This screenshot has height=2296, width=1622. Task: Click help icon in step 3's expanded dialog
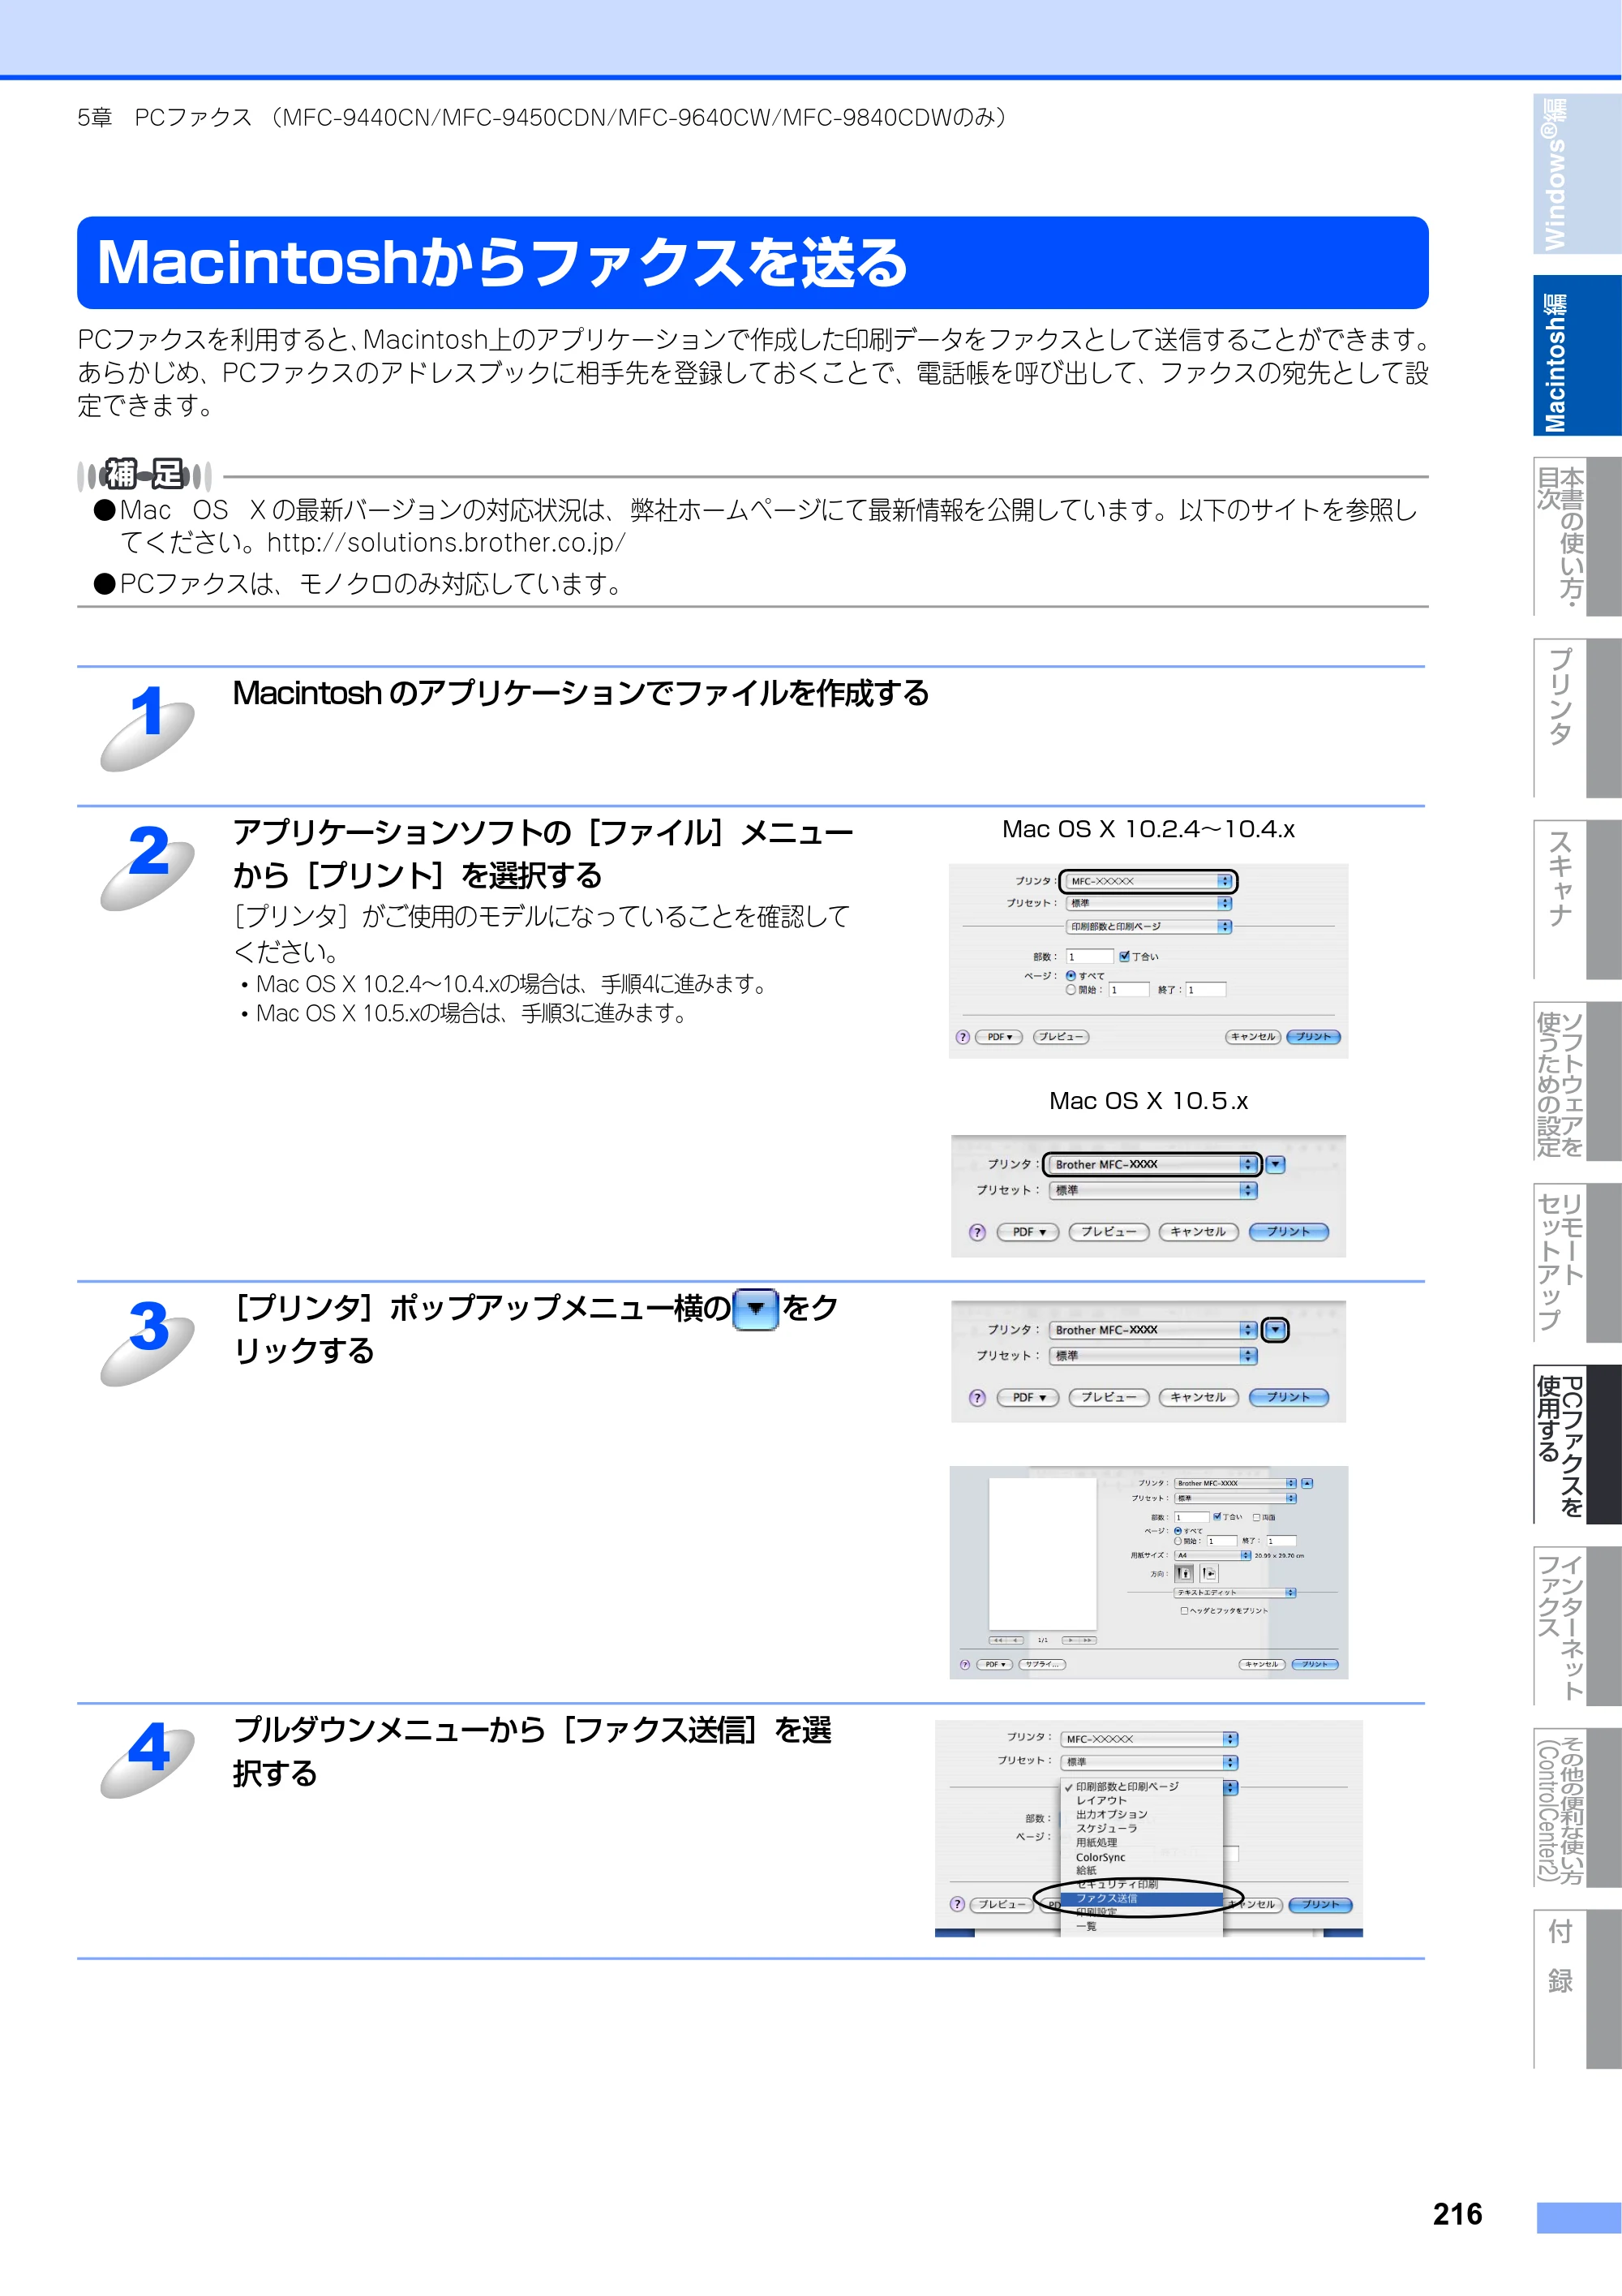(964, 1664)
